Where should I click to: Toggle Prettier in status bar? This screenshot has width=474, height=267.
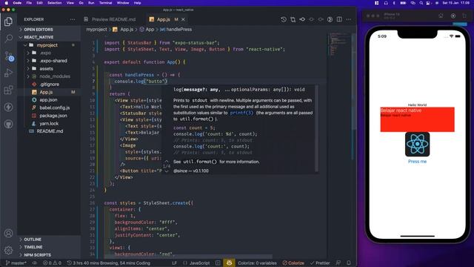coord(320,263)
